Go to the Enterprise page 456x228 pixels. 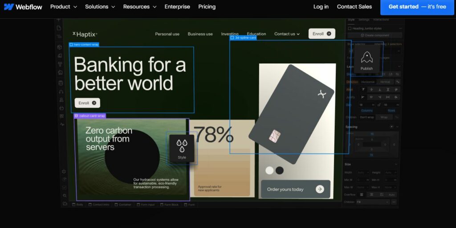click(x=177, y=7)
